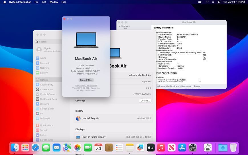Image resolution: width=248 pixels, height=155 pixels.
Task: Open Trash in the Dock
Action: [x=233, y=147]
